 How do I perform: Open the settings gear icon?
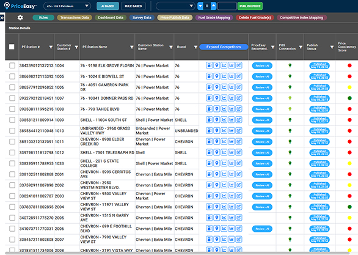click(x=20, y=18)
